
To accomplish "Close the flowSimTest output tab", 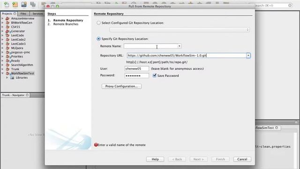I will coord(277,128).
